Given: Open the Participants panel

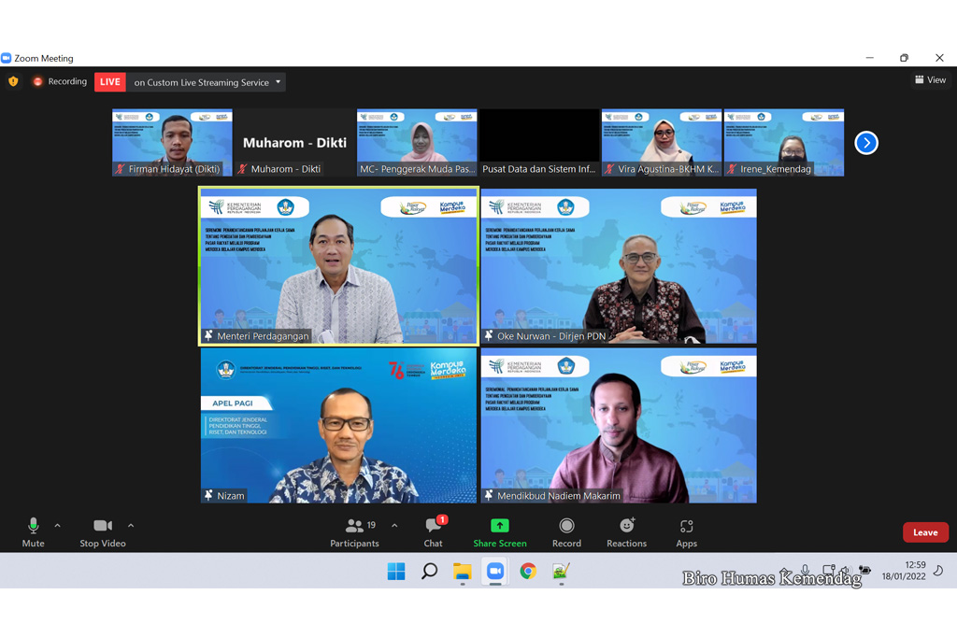Looking at the screenshot, I should coord(354,532).
